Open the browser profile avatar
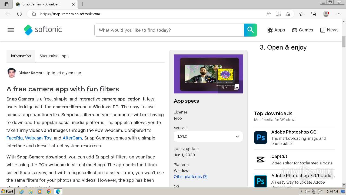This screenshot has height=195, width=346. pyautogui.click(x=326, y=14)
